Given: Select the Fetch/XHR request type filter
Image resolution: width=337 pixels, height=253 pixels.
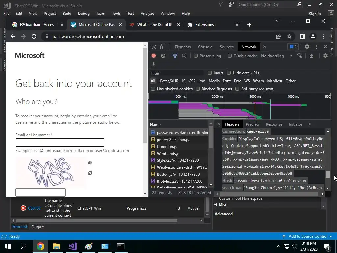Looking at the screenshot, I should pyautogui.click(x=169, y=81).
